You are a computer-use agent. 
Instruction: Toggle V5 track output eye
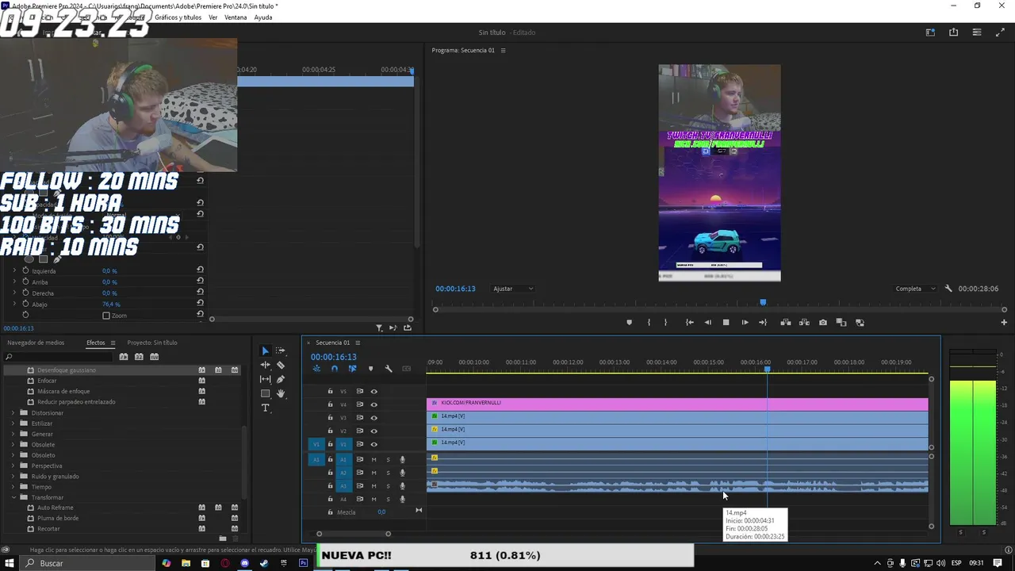[374, 391]
